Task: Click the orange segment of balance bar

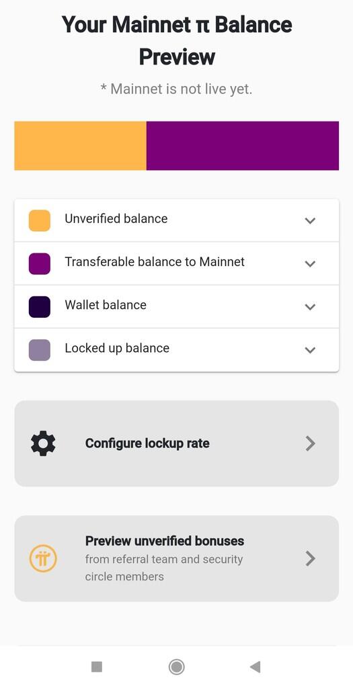Action: point(80,146)
